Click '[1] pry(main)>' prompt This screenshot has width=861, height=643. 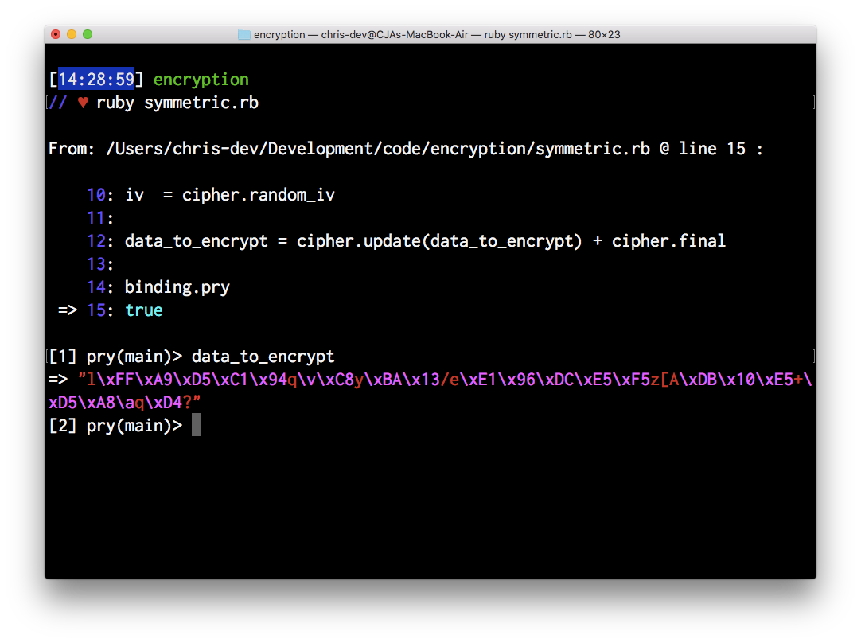click(115, 357)
